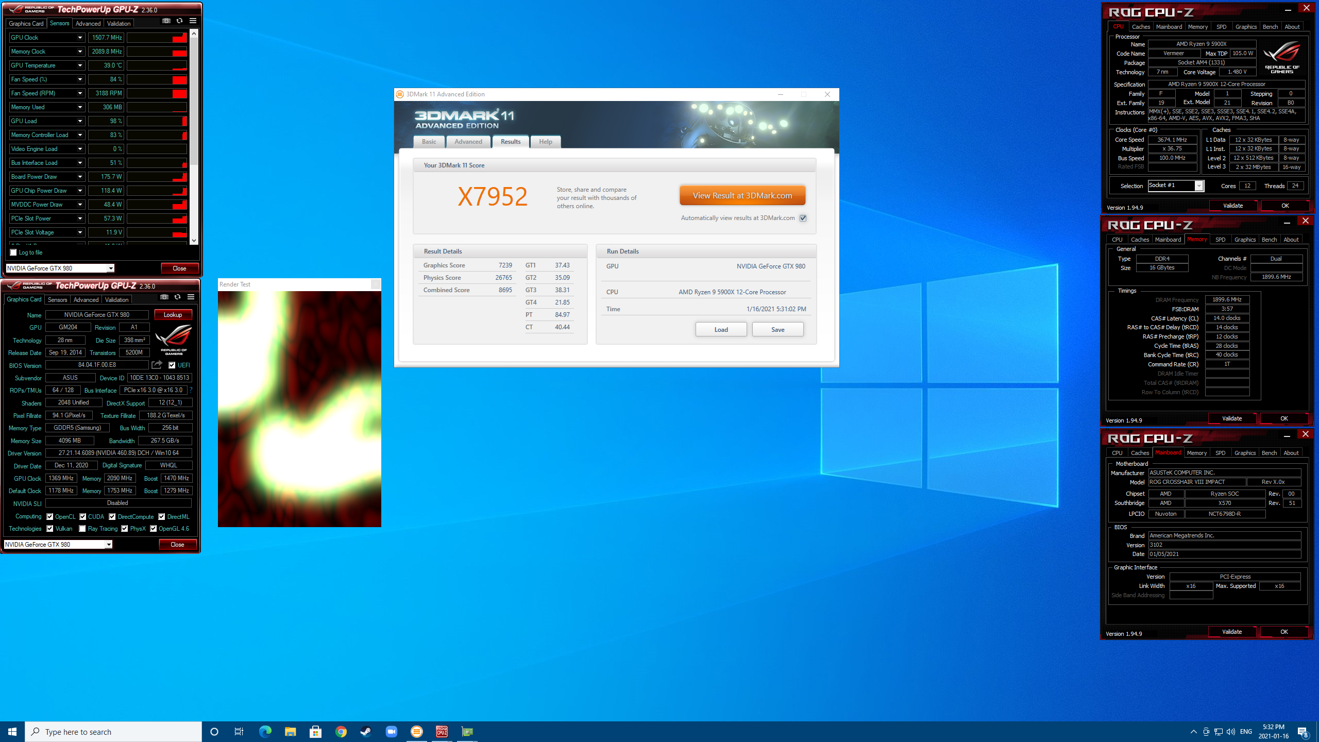This screenshot has width=1319, height=742.
Task: Open hamburger menu in GPU-Z Graphics Card window
Action: click(191, 297)
